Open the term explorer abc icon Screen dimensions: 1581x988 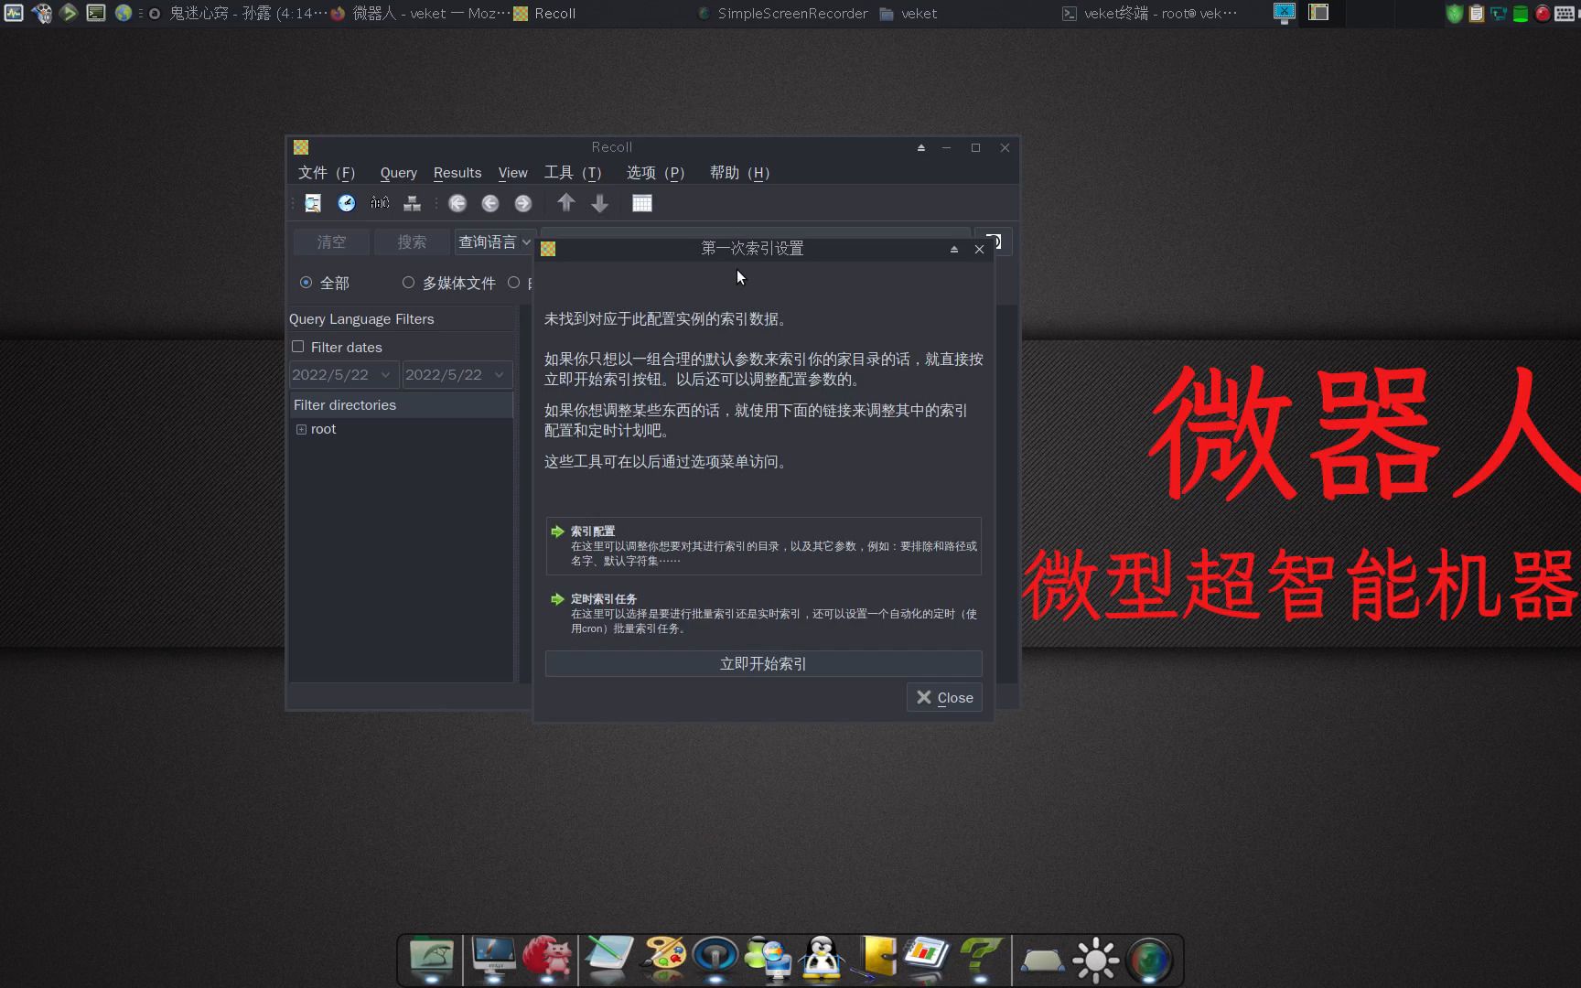380,203
